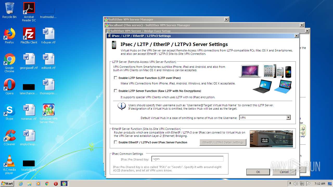Screen dimensions: 333x187
Task: Launch CCleaner from the desktop
Action: pyautogui.click(x=9, y=138)
